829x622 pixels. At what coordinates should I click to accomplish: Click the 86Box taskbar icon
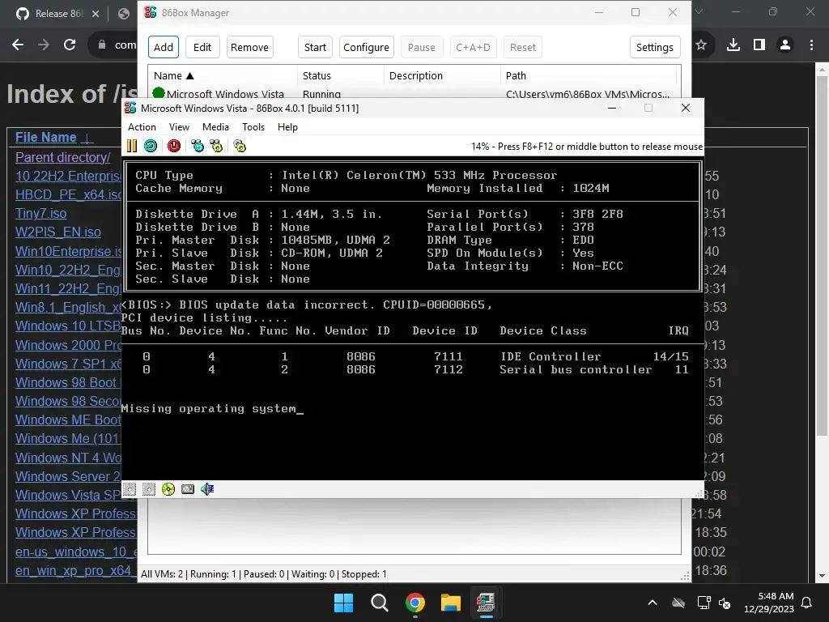[x=486, y=603]
